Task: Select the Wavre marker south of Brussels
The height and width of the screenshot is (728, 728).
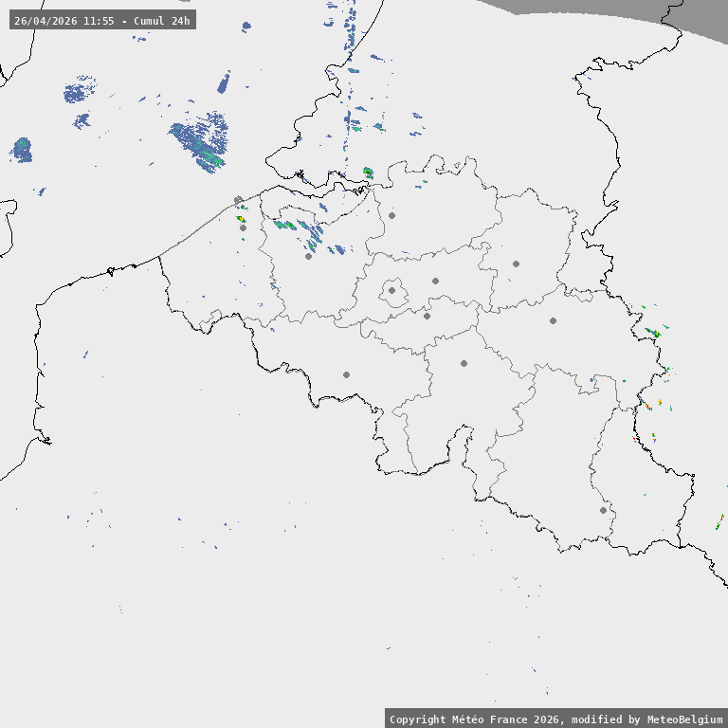Action: click(x=427, y=316)
